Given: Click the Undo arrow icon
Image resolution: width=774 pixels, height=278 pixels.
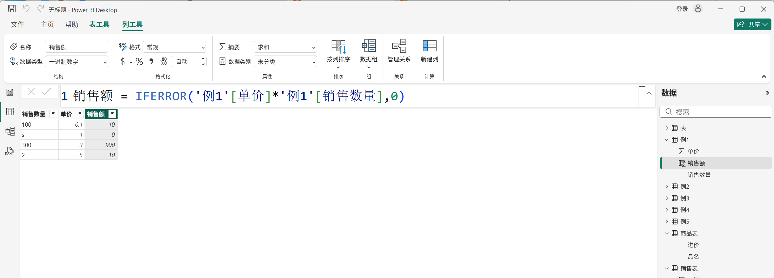Looking at the screenshot, I should point(26,9).
